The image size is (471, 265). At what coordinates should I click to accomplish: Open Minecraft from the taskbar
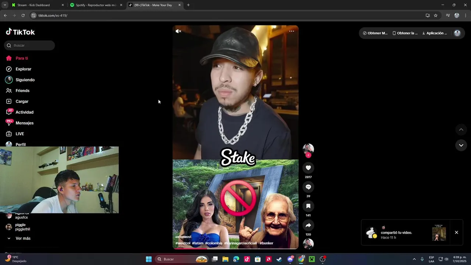312,259
